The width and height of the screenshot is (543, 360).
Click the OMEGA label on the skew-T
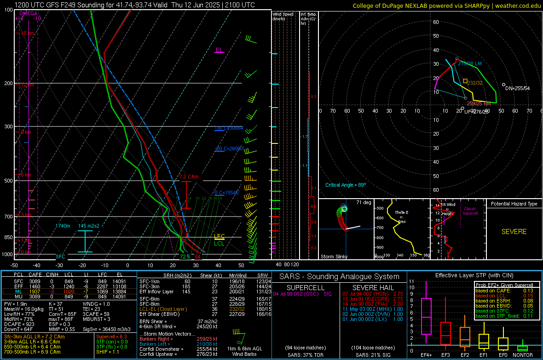[29, 13]
